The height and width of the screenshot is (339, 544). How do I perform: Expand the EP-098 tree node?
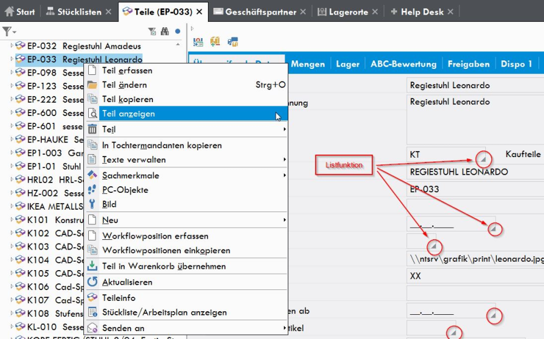[11, 72]
